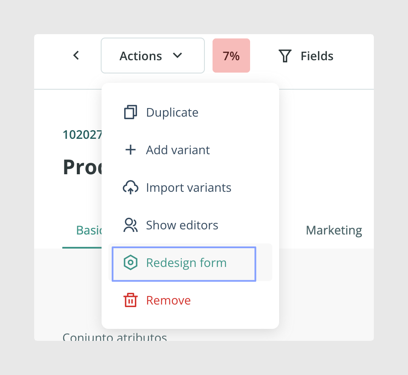Click the 7% completeness badge

[231, 56]
